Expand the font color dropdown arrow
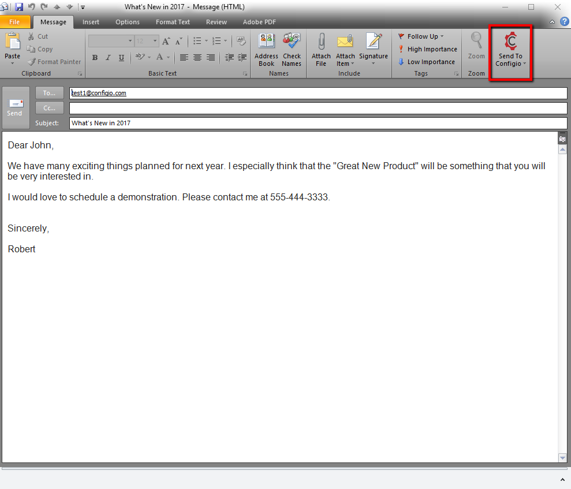The width and height of the screenshot is (571, 489). (168, 58)
